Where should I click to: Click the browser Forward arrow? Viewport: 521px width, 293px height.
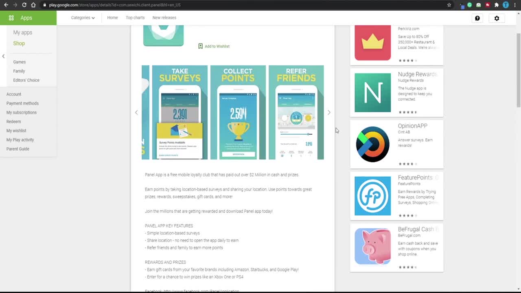pyautogui.click(x=15, y=5)
